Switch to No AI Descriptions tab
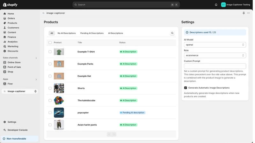Screen dimensions: 255x143 (x=67, y=33)
